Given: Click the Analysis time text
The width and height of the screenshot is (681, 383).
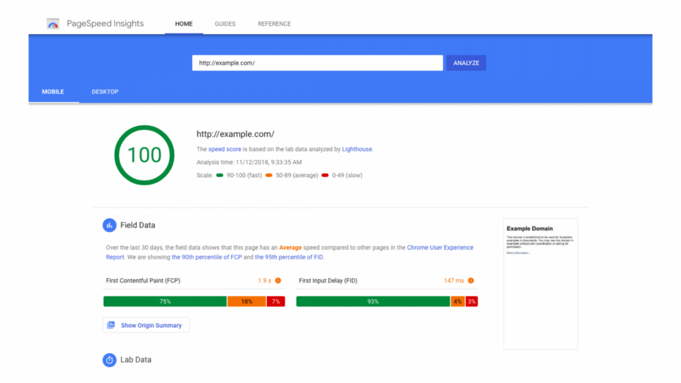Looking at the screenshot, I should [x=249, y=162].
